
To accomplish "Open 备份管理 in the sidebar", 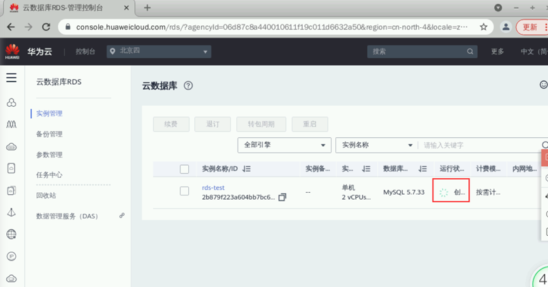I will tap(49, 134).
